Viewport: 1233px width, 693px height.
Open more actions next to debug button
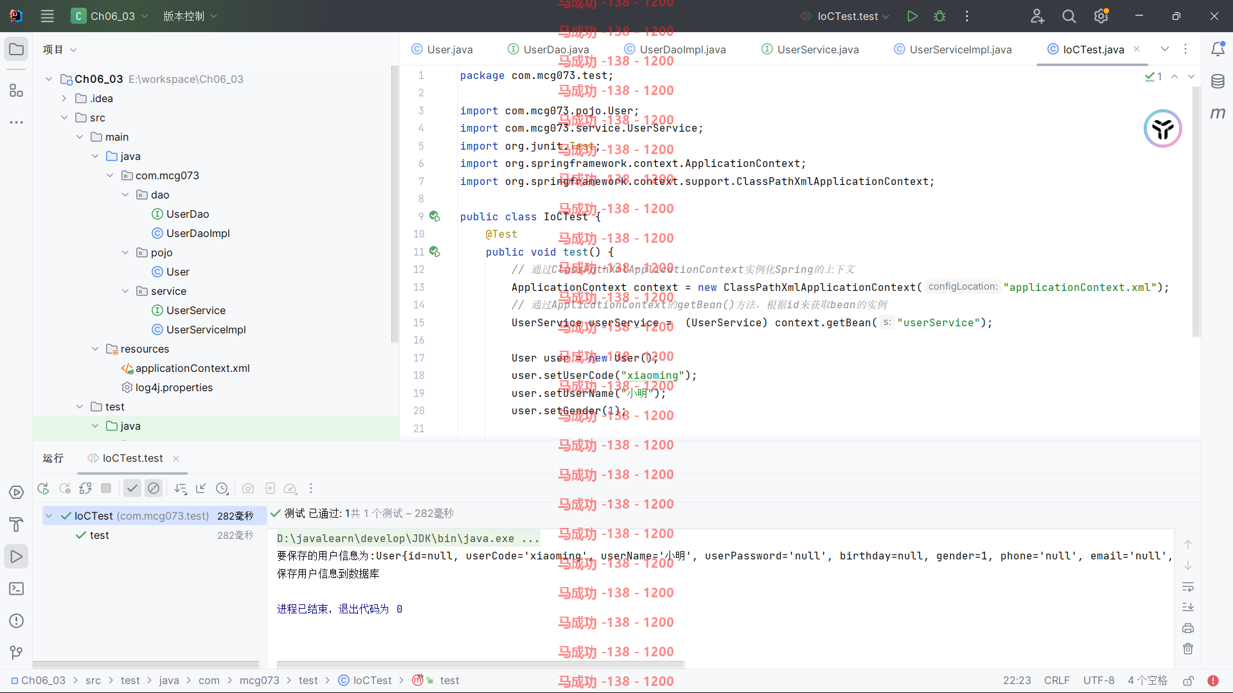click(967, 16)
